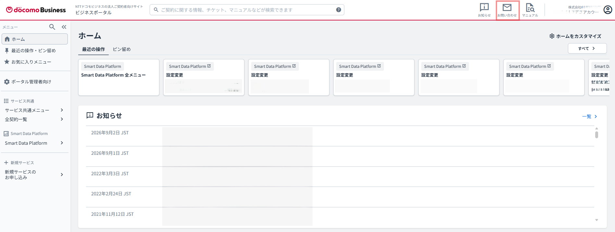The image size is (615, 232).
Task: Open notice dated 2026年9月1日 JST
Action: [x=340, y=156]
